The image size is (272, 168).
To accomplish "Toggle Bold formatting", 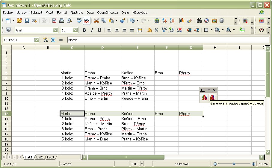I will click(x=84, y=30).
